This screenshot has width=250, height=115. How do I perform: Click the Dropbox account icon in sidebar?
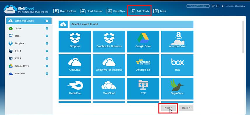tap(11, 44)
